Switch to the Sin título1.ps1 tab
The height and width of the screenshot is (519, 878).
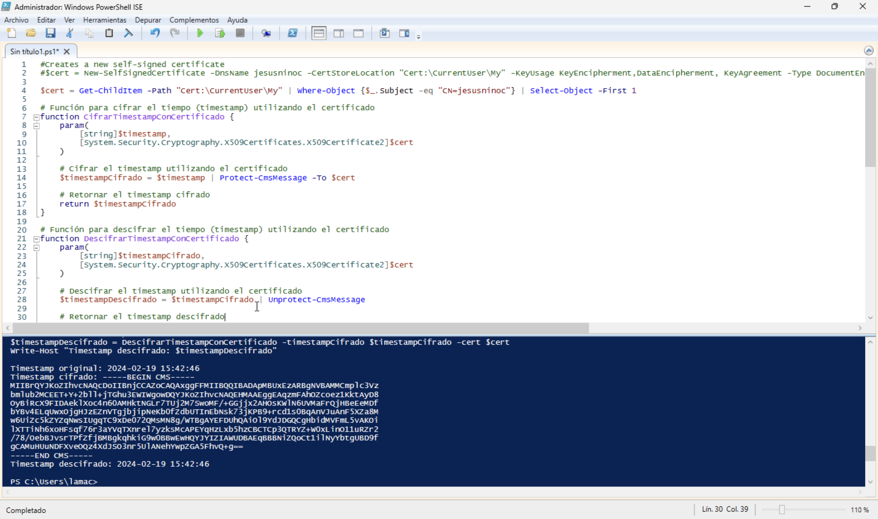34,51
